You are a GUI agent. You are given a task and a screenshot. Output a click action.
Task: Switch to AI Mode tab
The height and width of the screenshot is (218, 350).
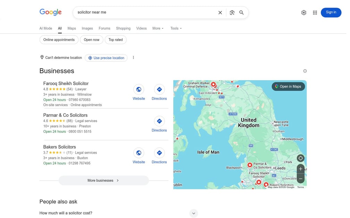tap(46, 28)
